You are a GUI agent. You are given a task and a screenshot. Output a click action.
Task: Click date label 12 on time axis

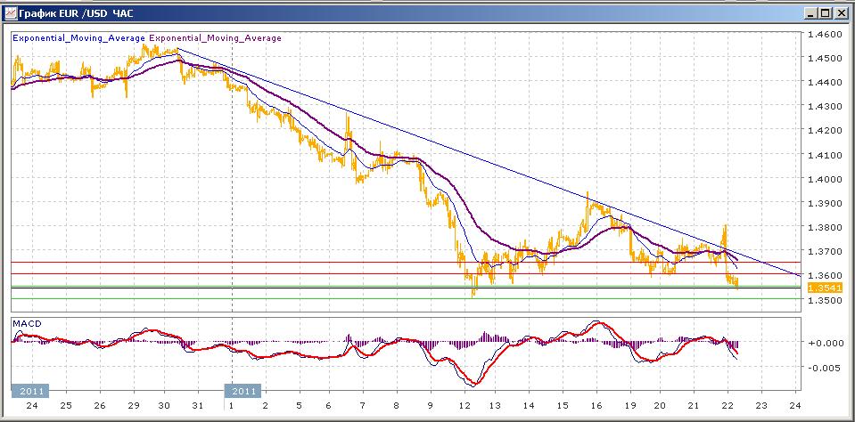[x=464, y=406]
